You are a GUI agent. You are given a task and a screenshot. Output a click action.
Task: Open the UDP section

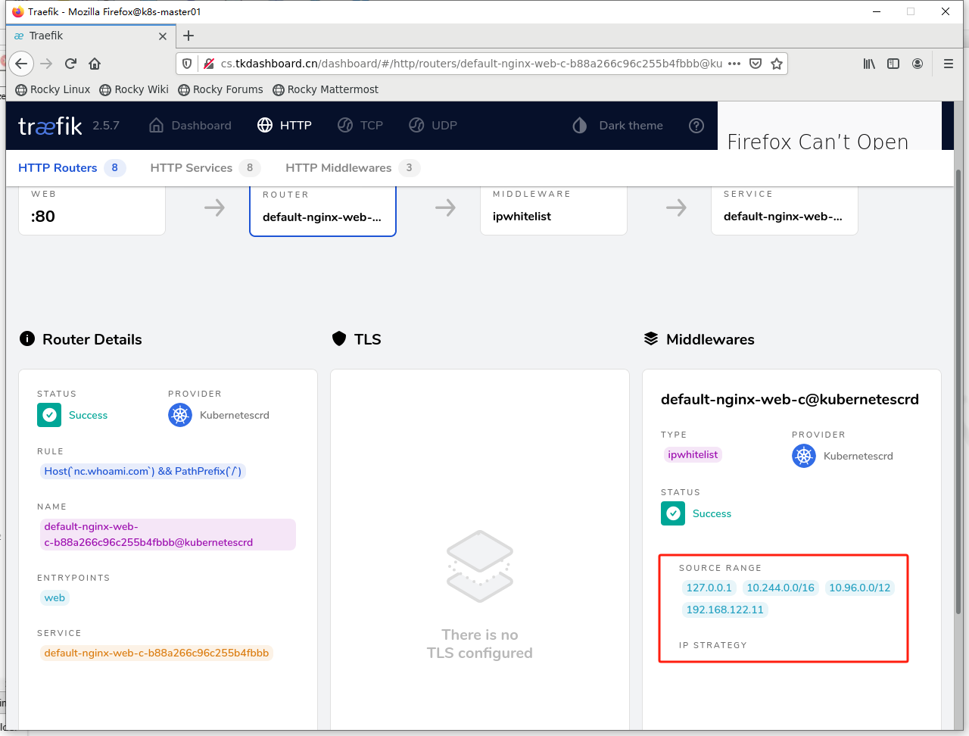433,126
